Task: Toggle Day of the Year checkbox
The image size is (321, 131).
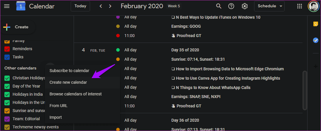Action: click(x=7, y=86)
